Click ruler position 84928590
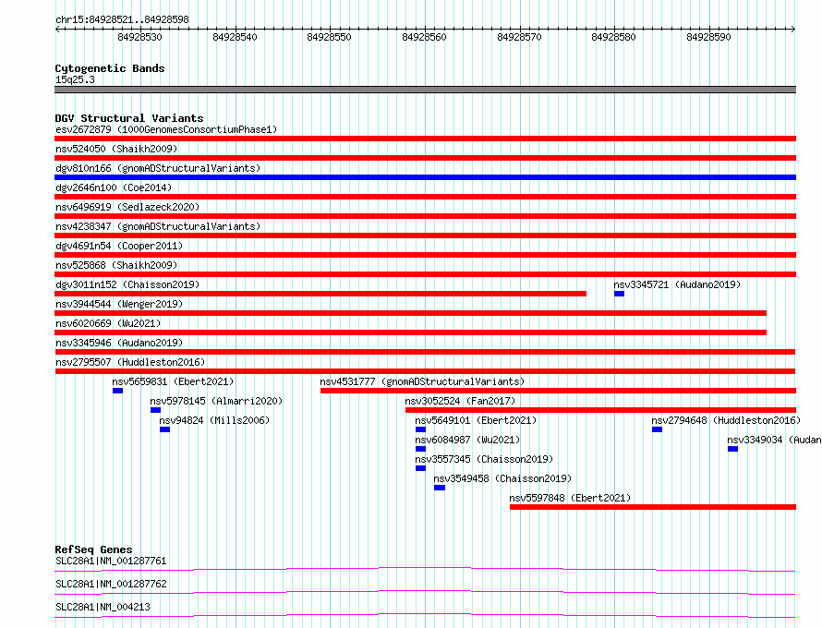The height and width of the screenshot is (628, 822). tap(708, 37)
